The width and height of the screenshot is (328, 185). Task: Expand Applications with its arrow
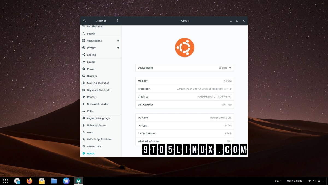coord(118,41)
